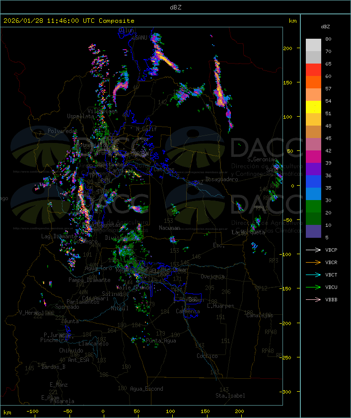Image resolution: width=351 pixels, height=418 pixels.
Task: Click the Uspallata location label
Action: click(x=80, y=116)
